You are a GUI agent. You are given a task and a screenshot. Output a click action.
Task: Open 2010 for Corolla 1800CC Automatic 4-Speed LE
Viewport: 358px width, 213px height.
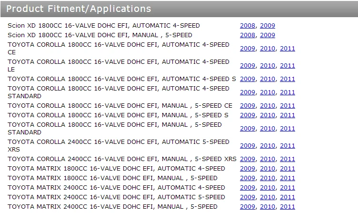pyautogui.click(x=268, y=66)
